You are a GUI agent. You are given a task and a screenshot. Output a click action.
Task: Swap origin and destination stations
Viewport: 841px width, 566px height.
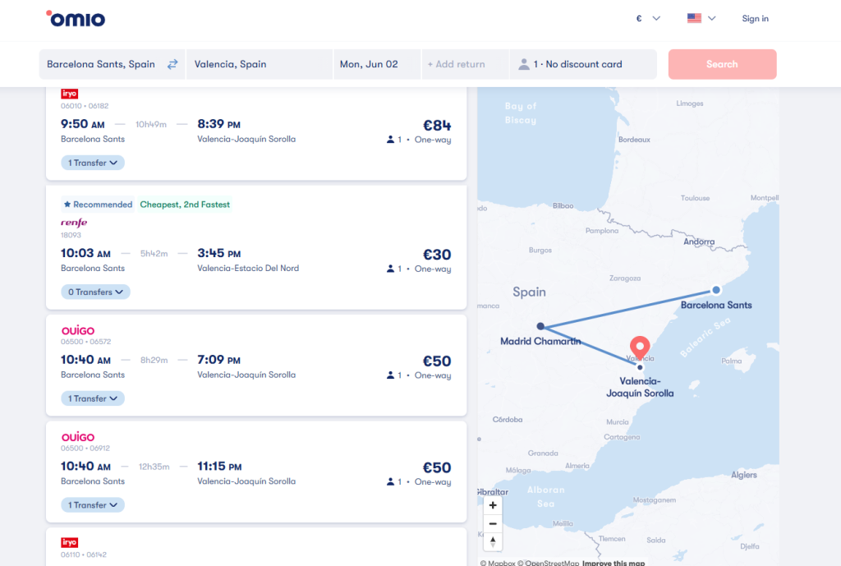tap(172, 64)
